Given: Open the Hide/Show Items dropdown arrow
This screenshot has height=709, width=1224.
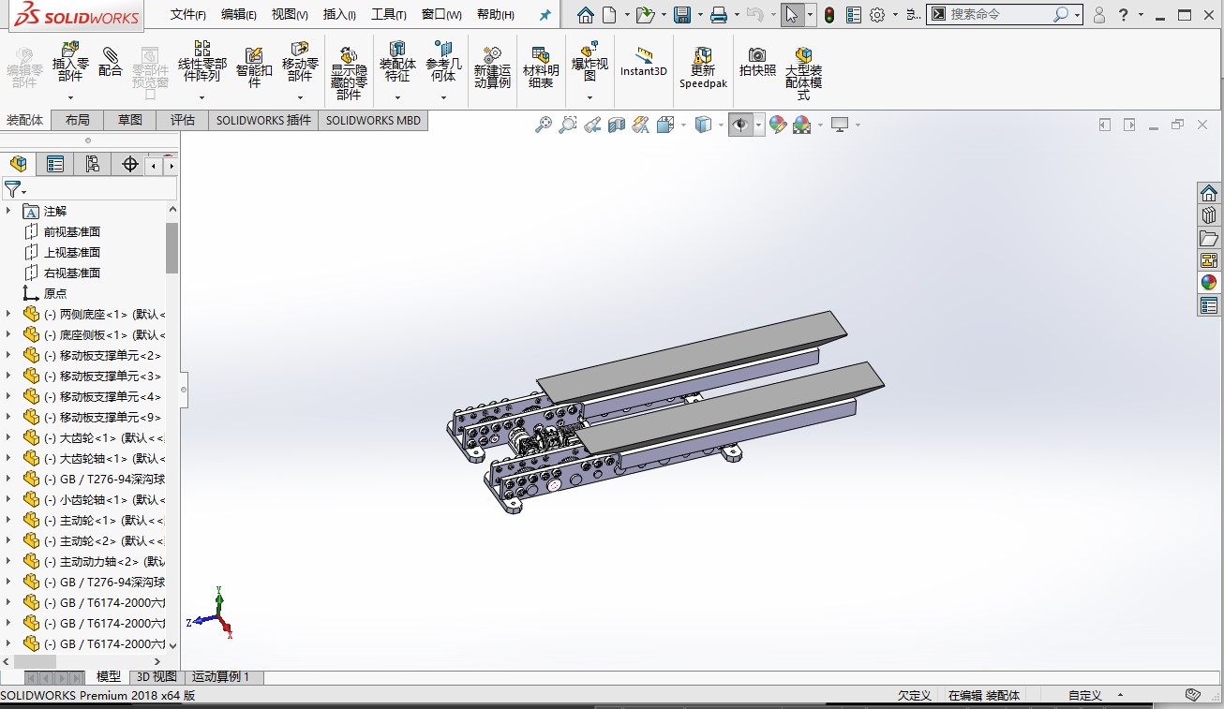Looking at the screenshot, I should click(759, 124).
